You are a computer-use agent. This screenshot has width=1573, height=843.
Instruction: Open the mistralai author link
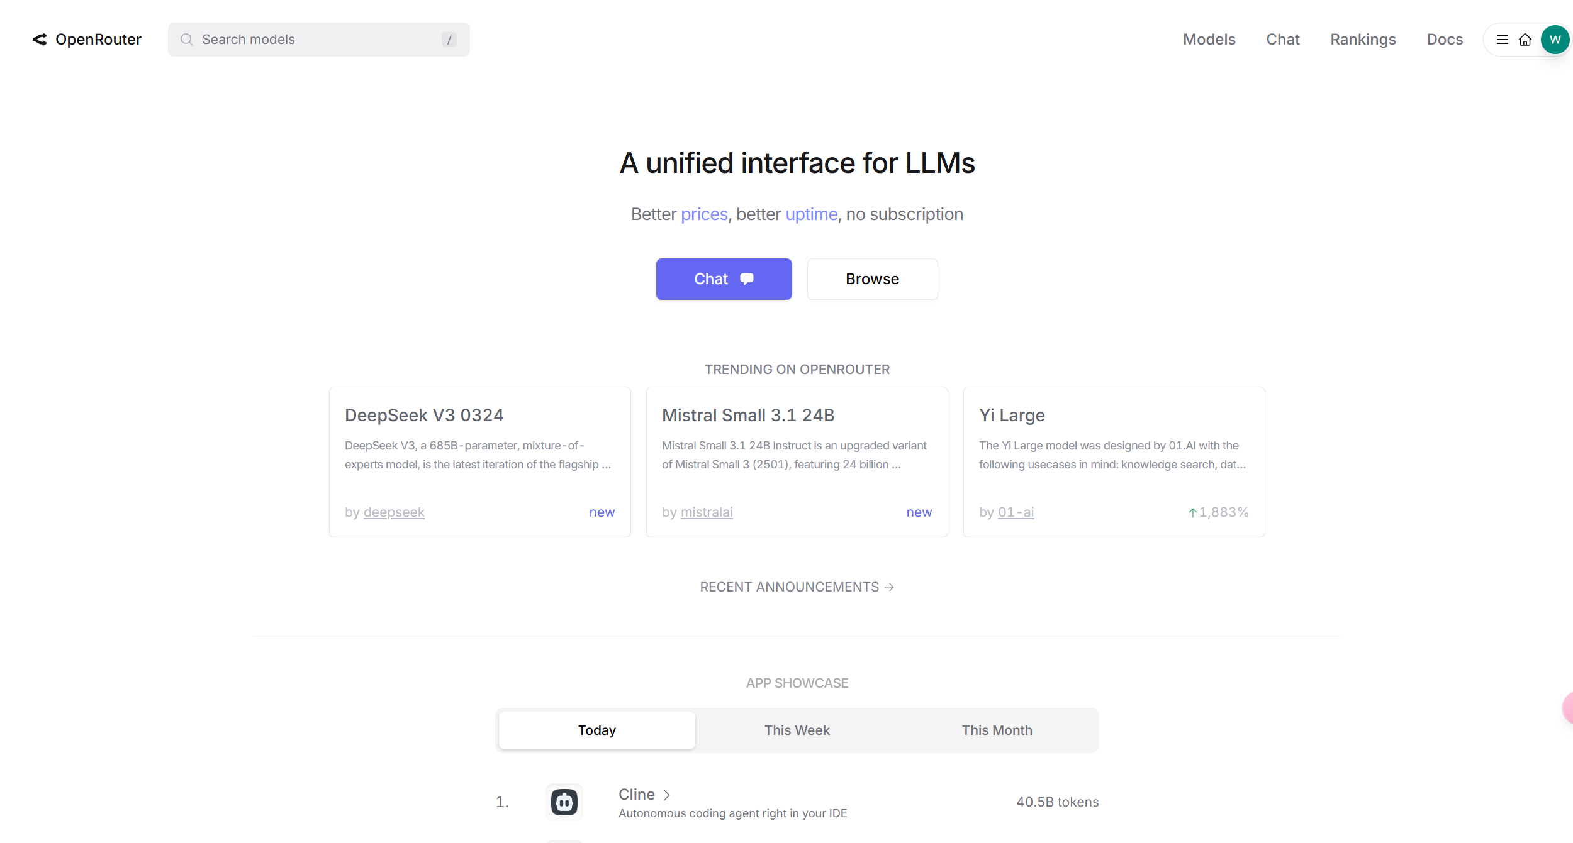707,512
